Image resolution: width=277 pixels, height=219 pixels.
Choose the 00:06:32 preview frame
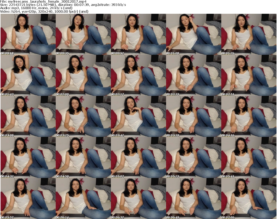(x=138, y=198)
